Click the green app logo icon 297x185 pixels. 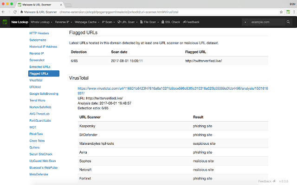(5, 22)
